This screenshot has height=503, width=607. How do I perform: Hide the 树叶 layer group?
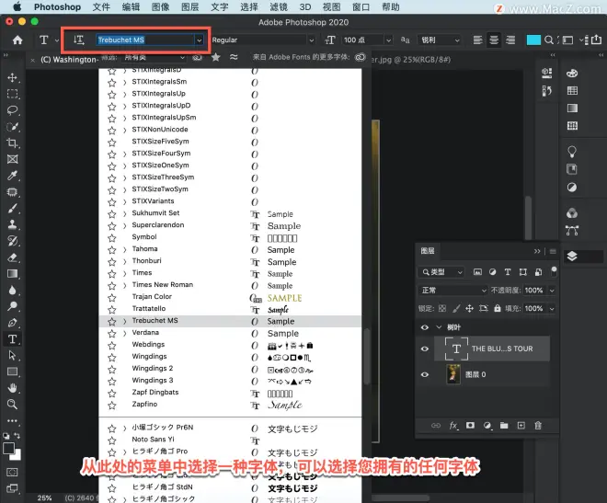[x=425, y=327]
